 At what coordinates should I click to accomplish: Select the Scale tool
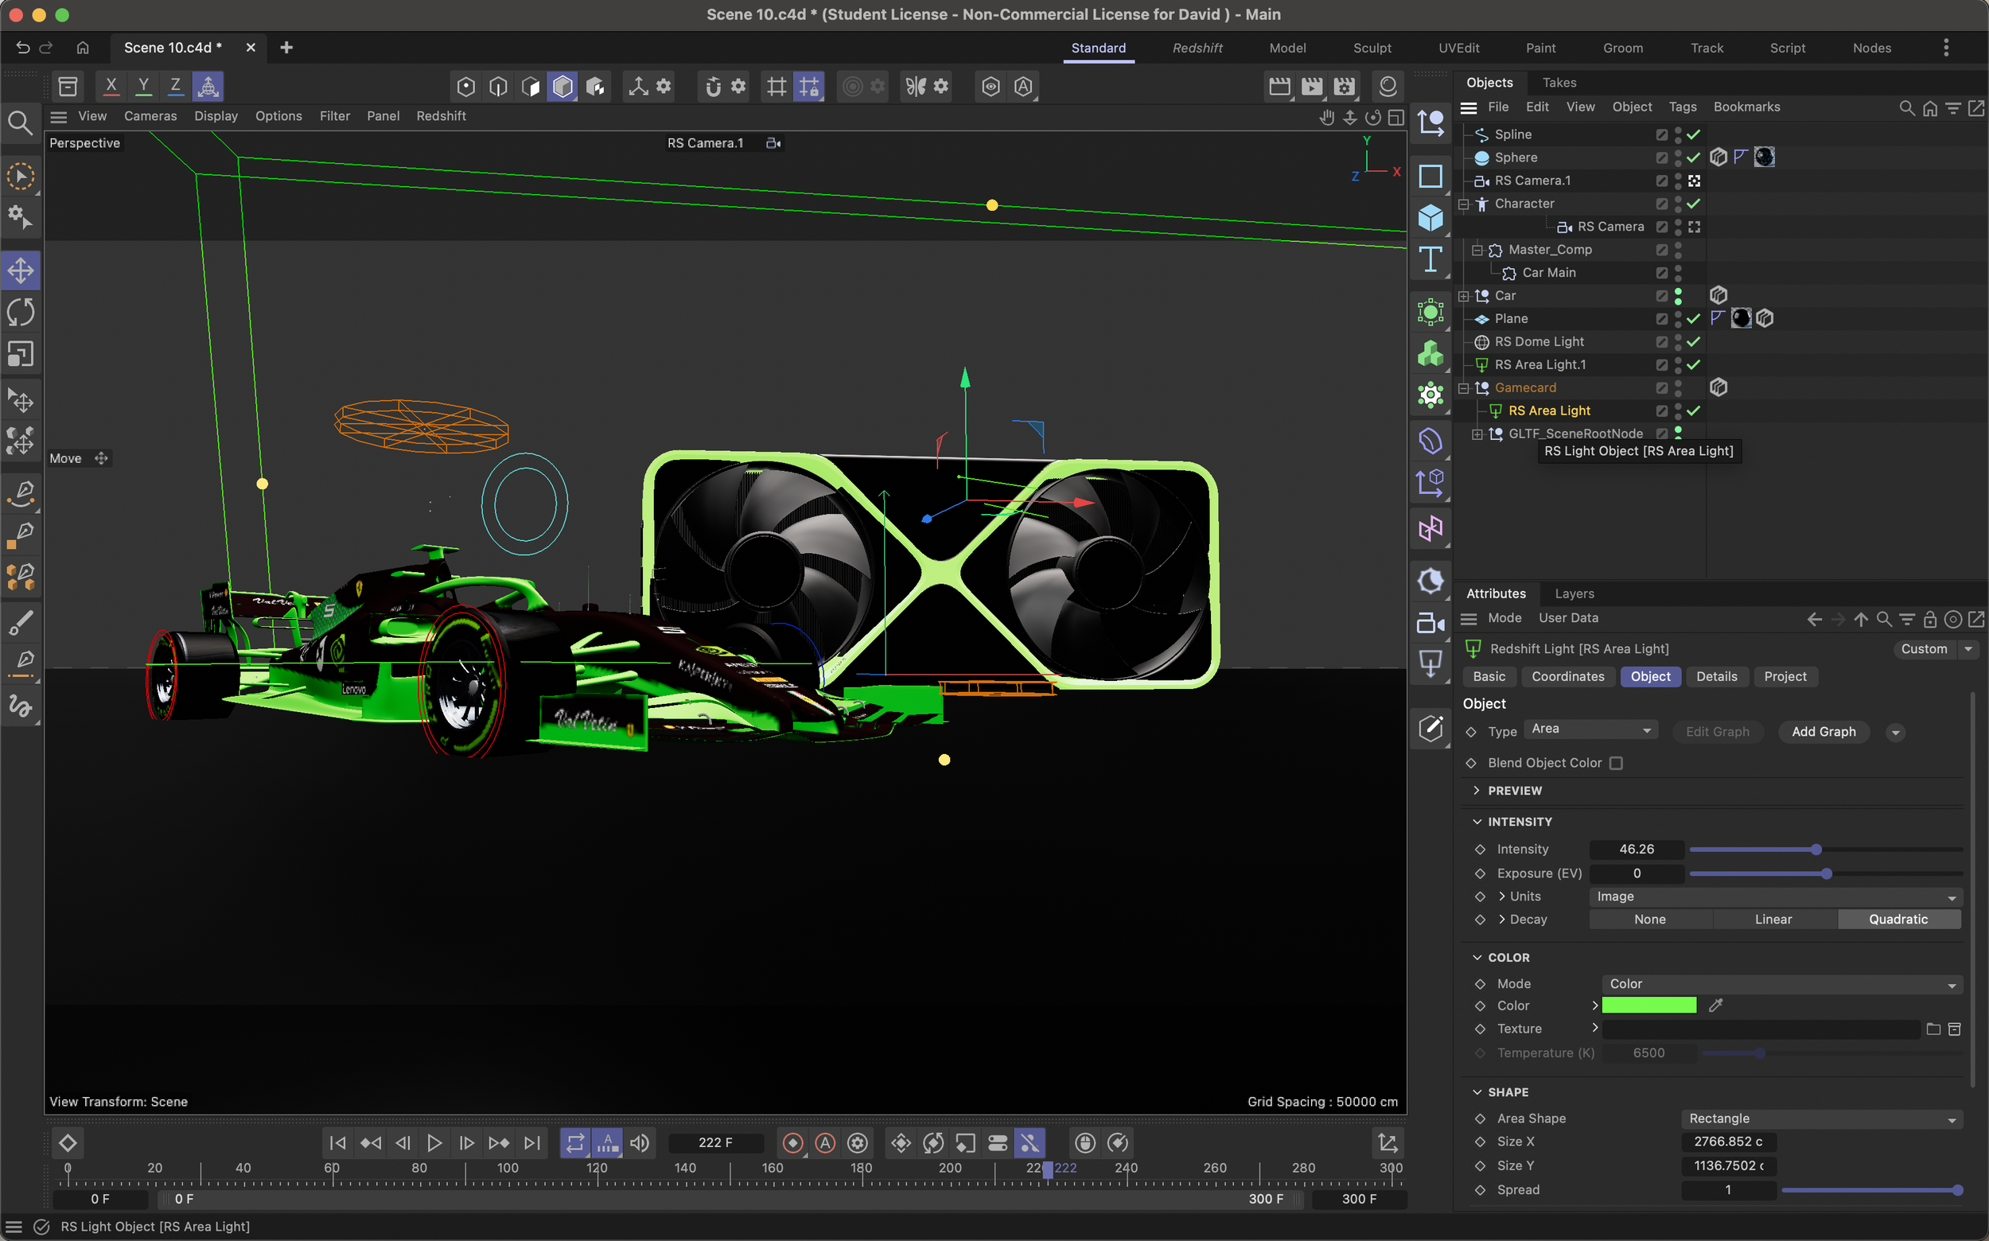[x=21, y=355]
